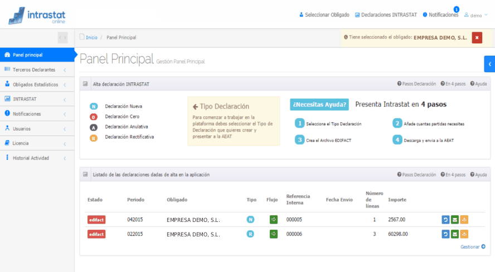The width and height of the screenshot is (495, 272).
Task: Click the step 2 circle icon
Action: tap(397, 123)
